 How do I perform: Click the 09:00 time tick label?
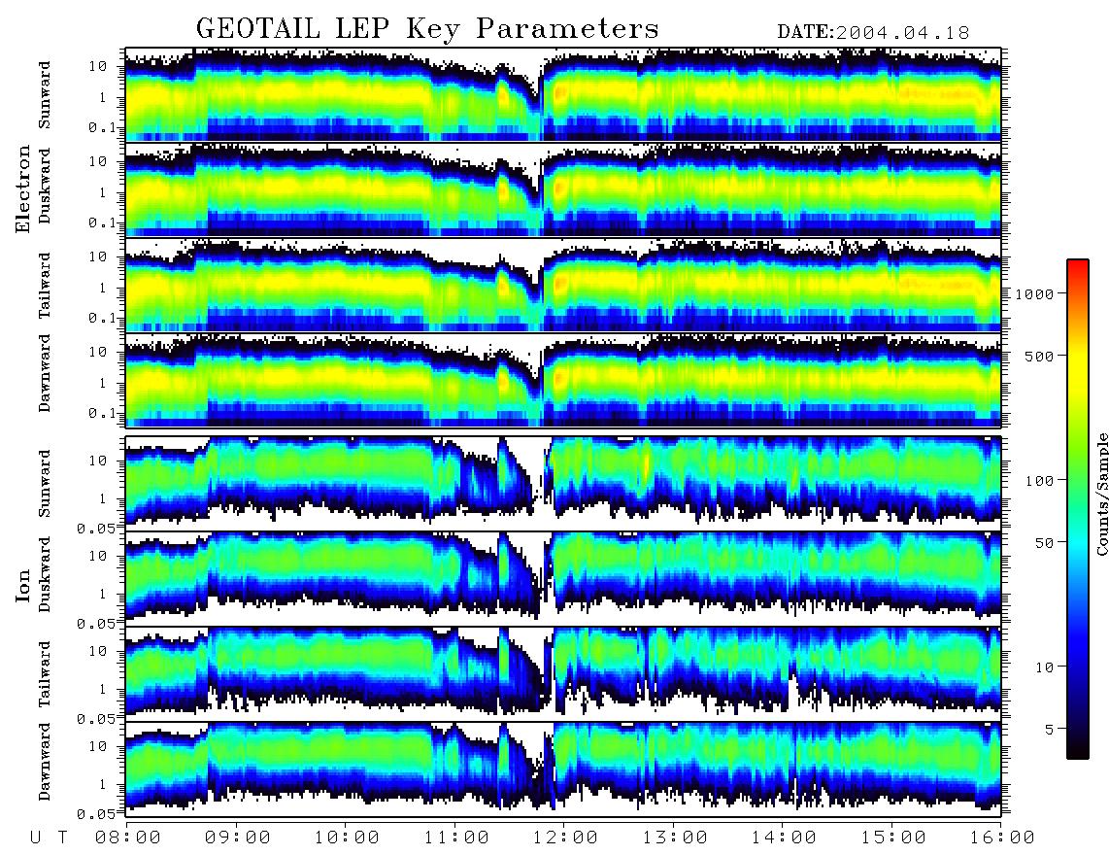click(238, 838)
